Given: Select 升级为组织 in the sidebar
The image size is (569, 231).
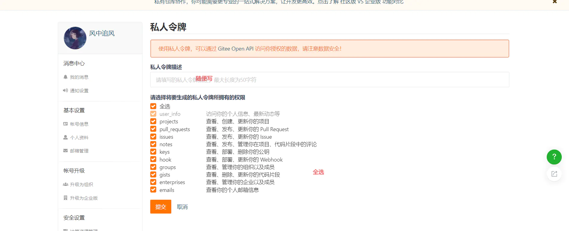Looking at the screenshot, I should tap(82, 185).
